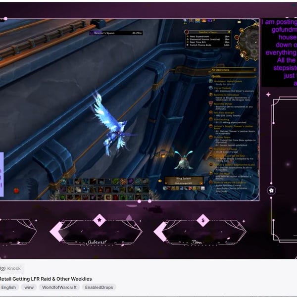Select the 'Next Time Rift' timer row
This screenshot has height=297, width=297.
208,42
